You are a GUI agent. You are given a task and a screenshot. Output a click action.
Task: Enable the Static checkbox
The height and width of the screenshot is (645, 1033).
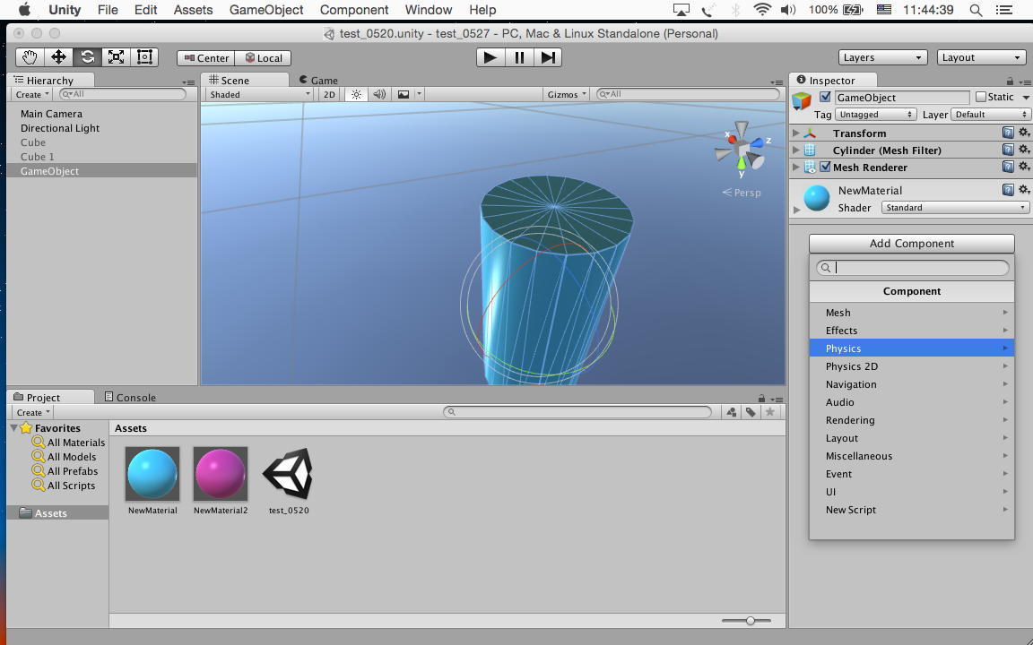(x=981, y=97)
